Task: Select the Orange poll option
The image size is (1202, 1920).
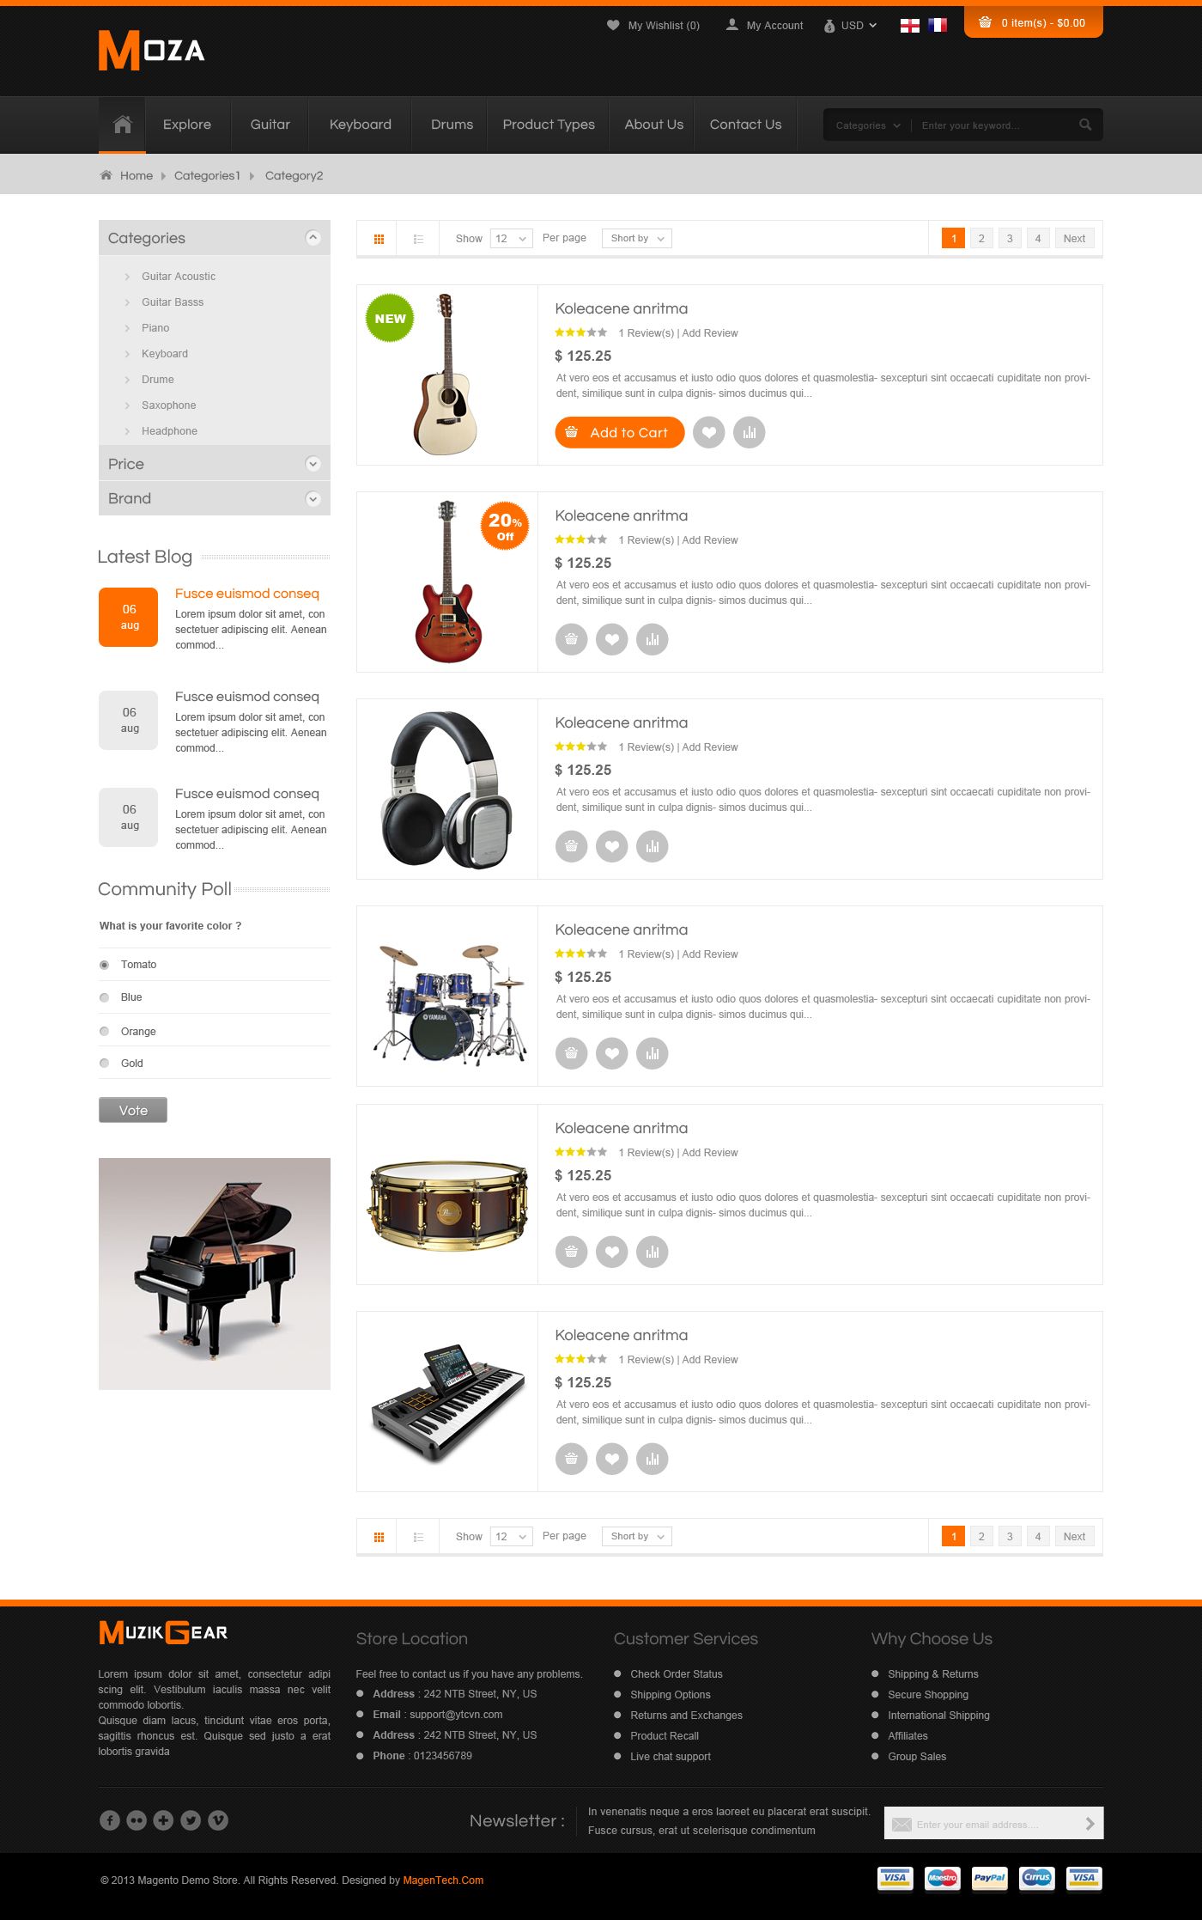Action: coord(104,1031)
